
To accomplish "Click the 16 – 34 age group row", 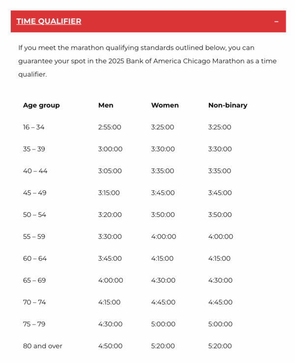I will pyautogui.click(x=148, y=127).
